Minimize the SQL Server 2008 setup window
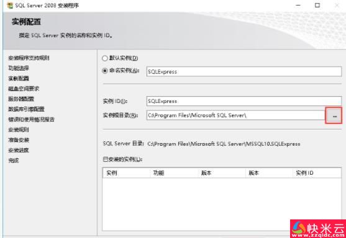 pos(298,6)
